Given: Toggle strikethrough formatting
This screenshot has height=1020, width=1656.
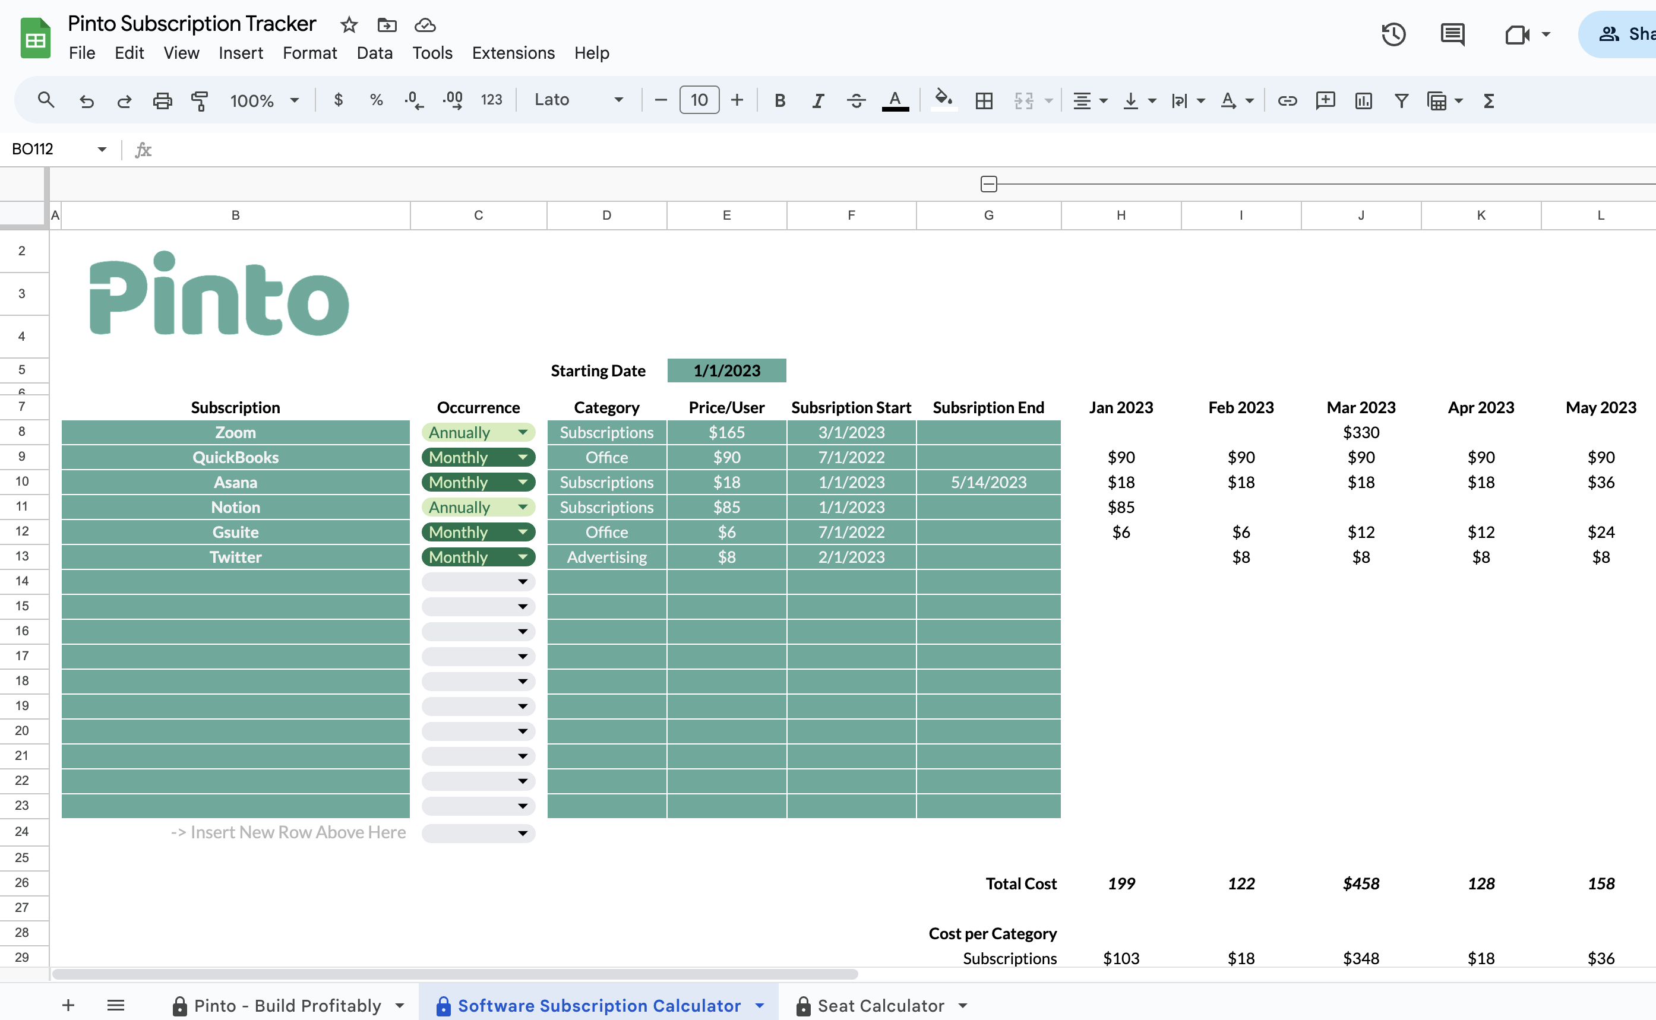Looking at the screenshot, I should (857, 100).
